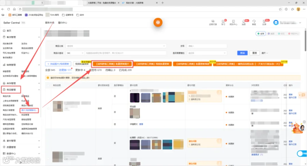Tick the select-all checkbox in the table header

[48, 85]
